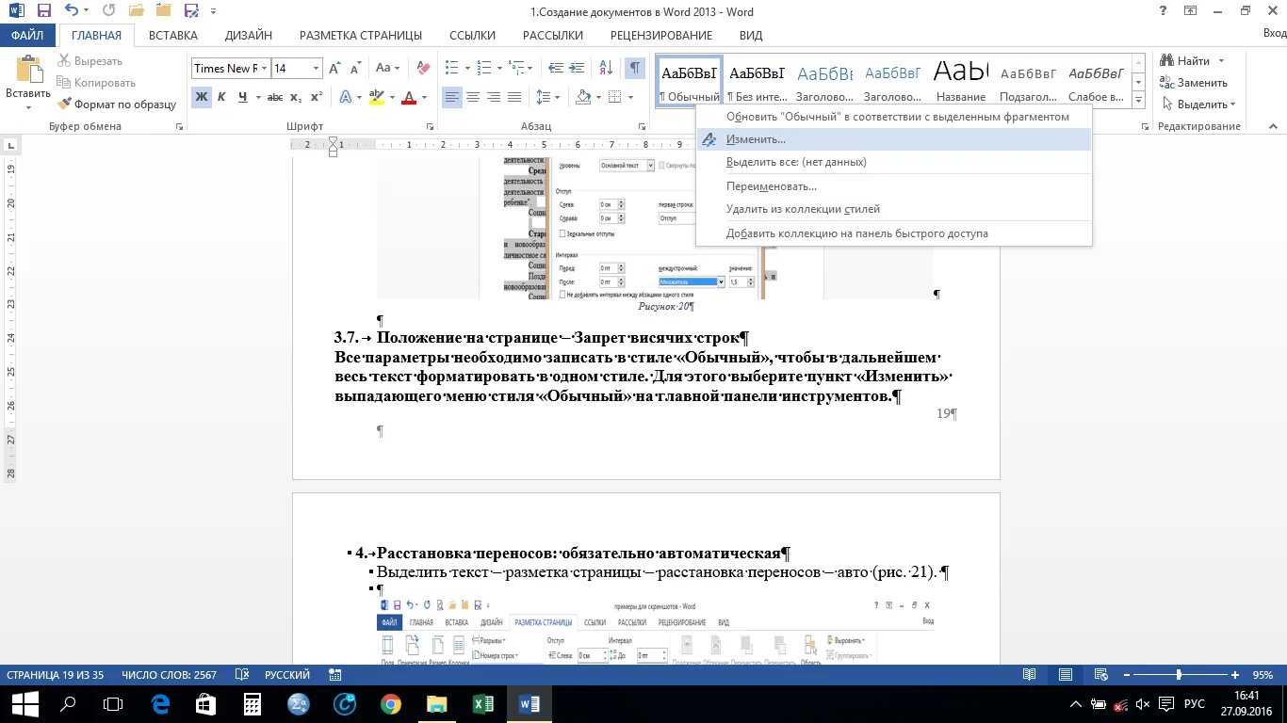Switch to Web Layout view in status bar
This screenshot has width=1287, height=723.
1102,675
